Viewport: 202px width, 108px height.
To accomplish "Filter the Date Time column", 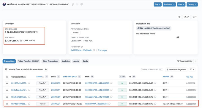I will tap(79, 77).
